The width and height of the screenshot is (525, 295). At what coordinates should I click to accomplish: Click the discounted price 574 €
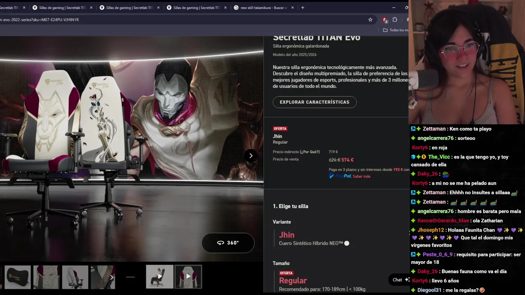tap(347, 160)
